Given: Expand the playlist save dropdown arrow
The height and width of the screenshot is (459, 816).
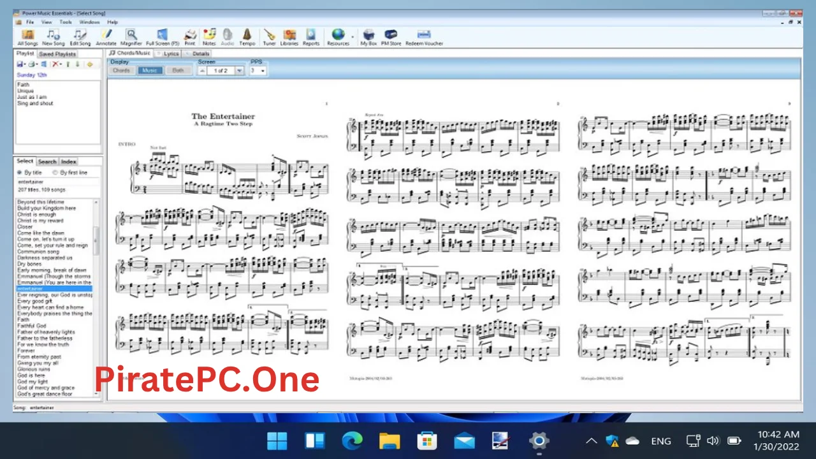Looking at the screenshot, I should coord(25,64).
